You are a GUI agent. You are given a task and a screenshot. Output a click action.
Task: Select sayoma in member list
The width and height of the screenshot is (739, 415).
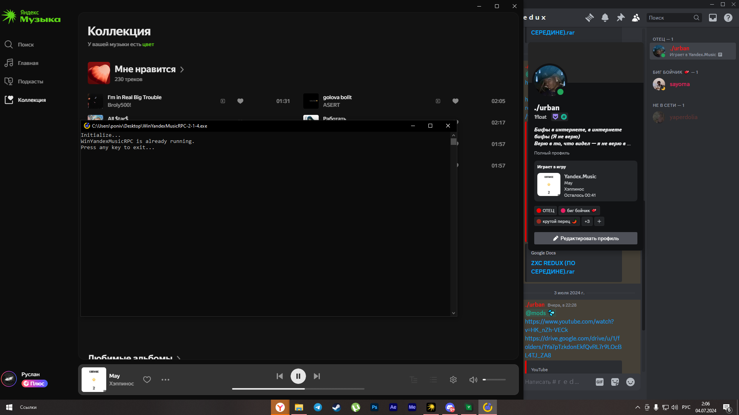coord(693,84)
